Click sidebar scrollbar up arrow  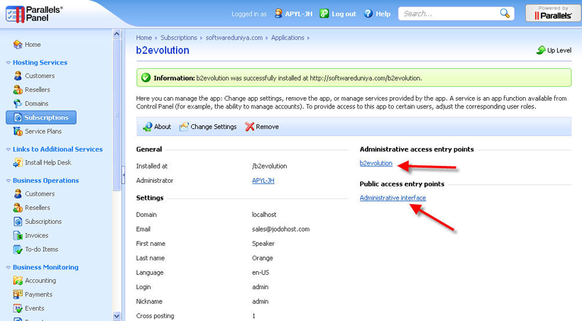[x=116, y=34]
